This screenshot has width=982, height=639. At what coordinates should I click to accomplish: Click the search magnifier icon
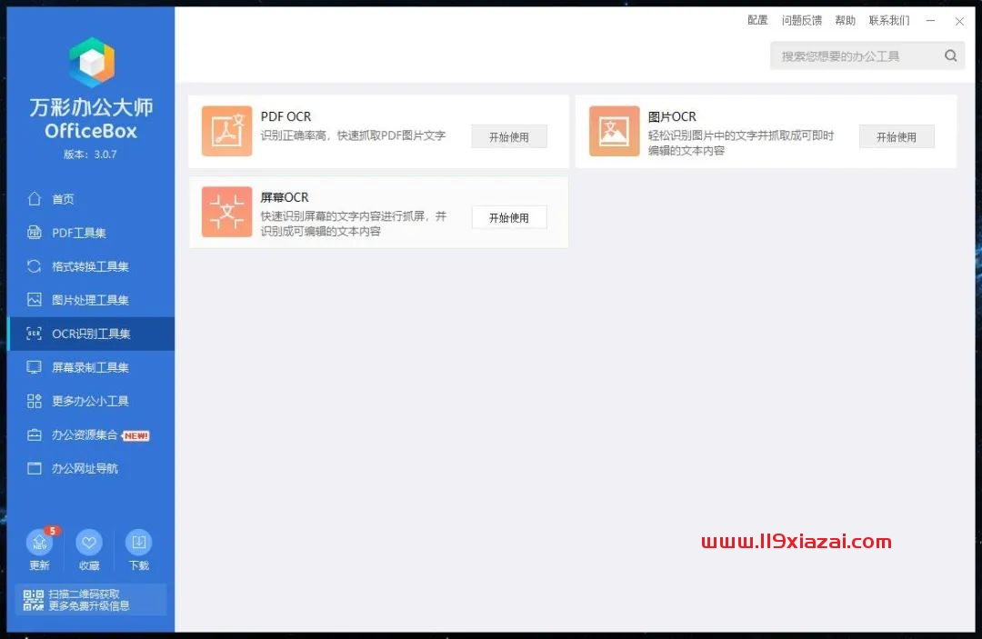[951, 55]
